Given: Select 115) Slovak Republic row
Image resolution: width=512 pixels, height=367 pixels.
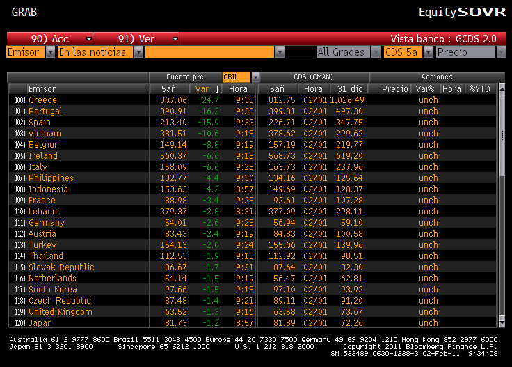Looking at the screenshot, I should pyautogui.click(x=252, y=267).
